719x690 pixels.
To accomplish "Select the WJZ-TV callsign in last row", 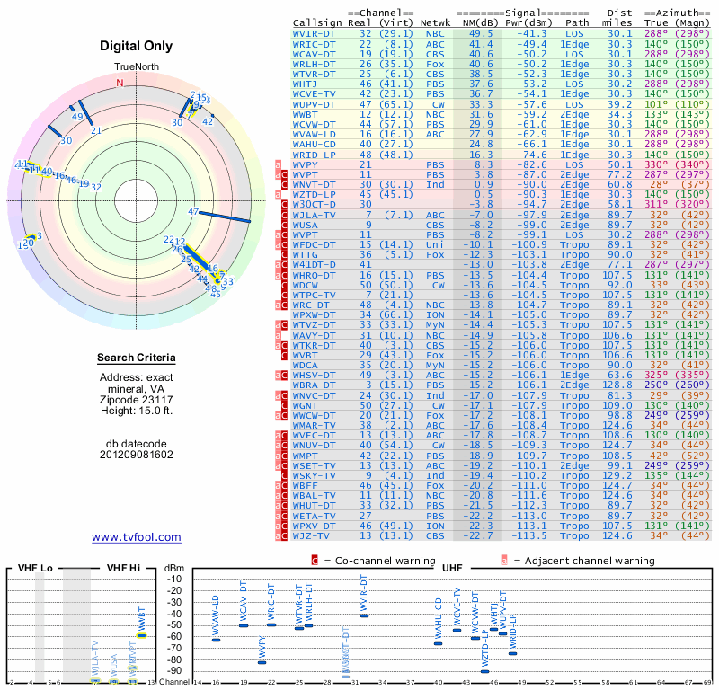I will 311,536.
